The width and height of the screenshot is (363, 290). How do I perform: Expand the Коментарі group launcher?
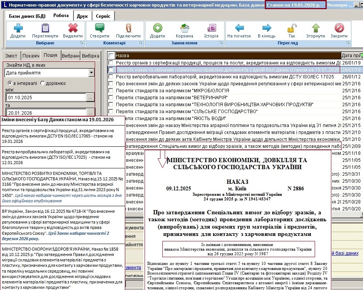(141, 43)
